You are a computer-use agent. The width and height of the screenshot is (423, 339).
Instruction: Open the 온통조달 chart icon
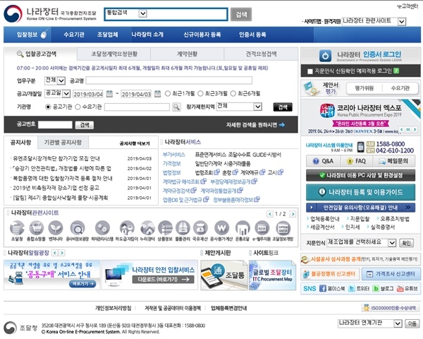243,228
